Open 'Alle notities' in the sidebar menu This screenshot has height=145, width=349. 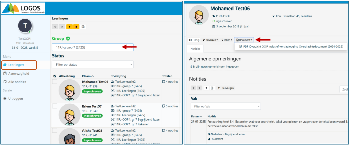pos(15,82)
